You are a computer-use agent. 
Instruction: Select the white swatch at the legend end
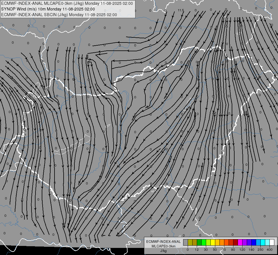pyautogui.click(x=272, y=243)
